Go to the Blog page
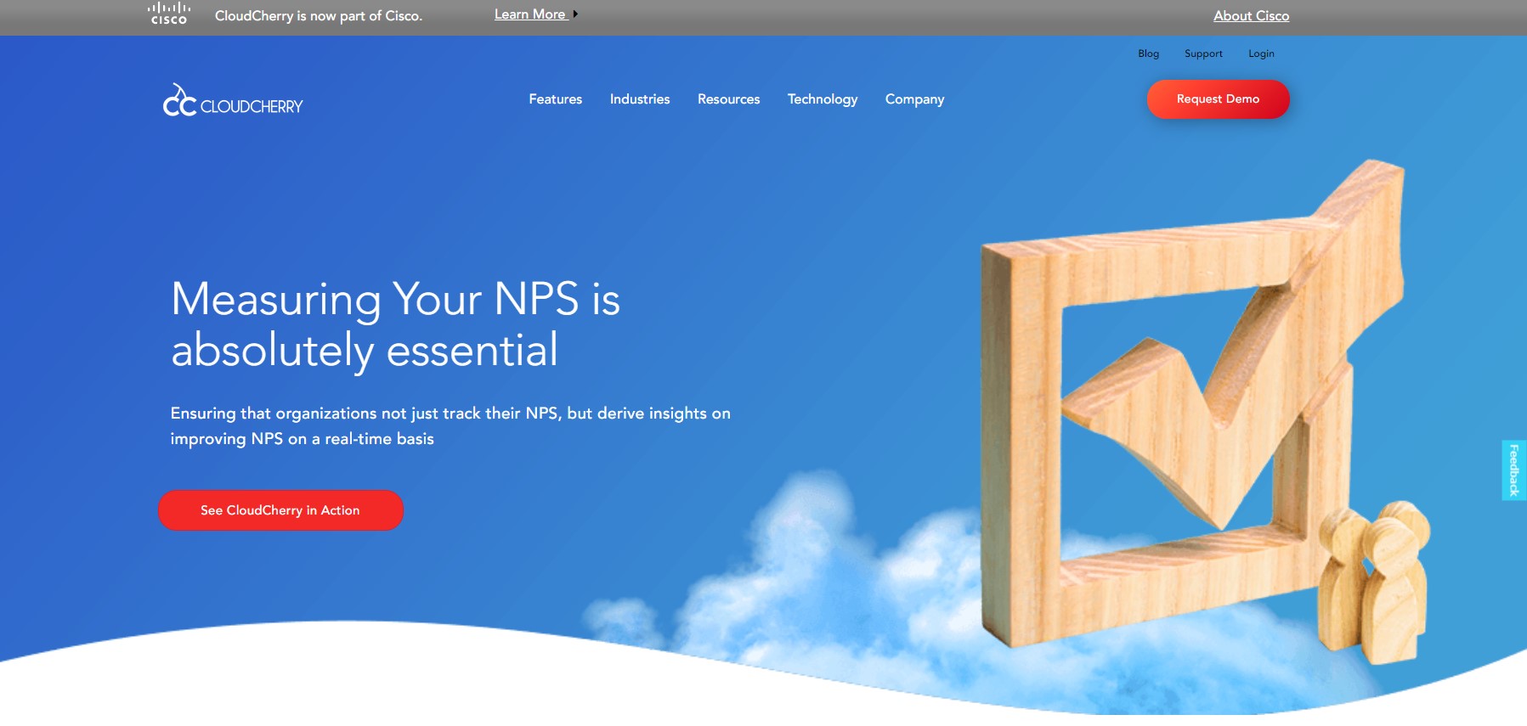Viewport: 1527px width, 726px height. (1148, 53)
